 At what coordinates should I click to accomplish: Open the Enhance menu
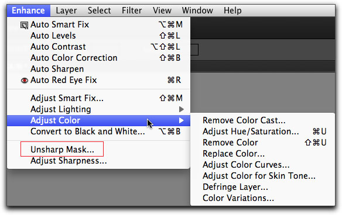28,11
